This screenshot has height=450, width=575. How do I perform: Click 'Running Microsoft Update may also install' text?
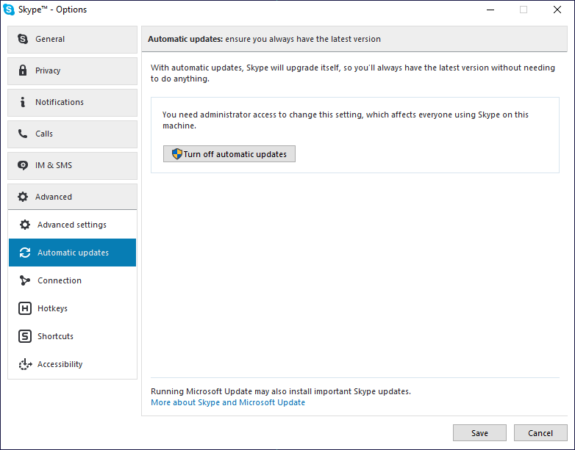281,391
